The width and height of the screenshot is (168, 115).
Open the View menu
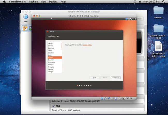pos(43,2)
